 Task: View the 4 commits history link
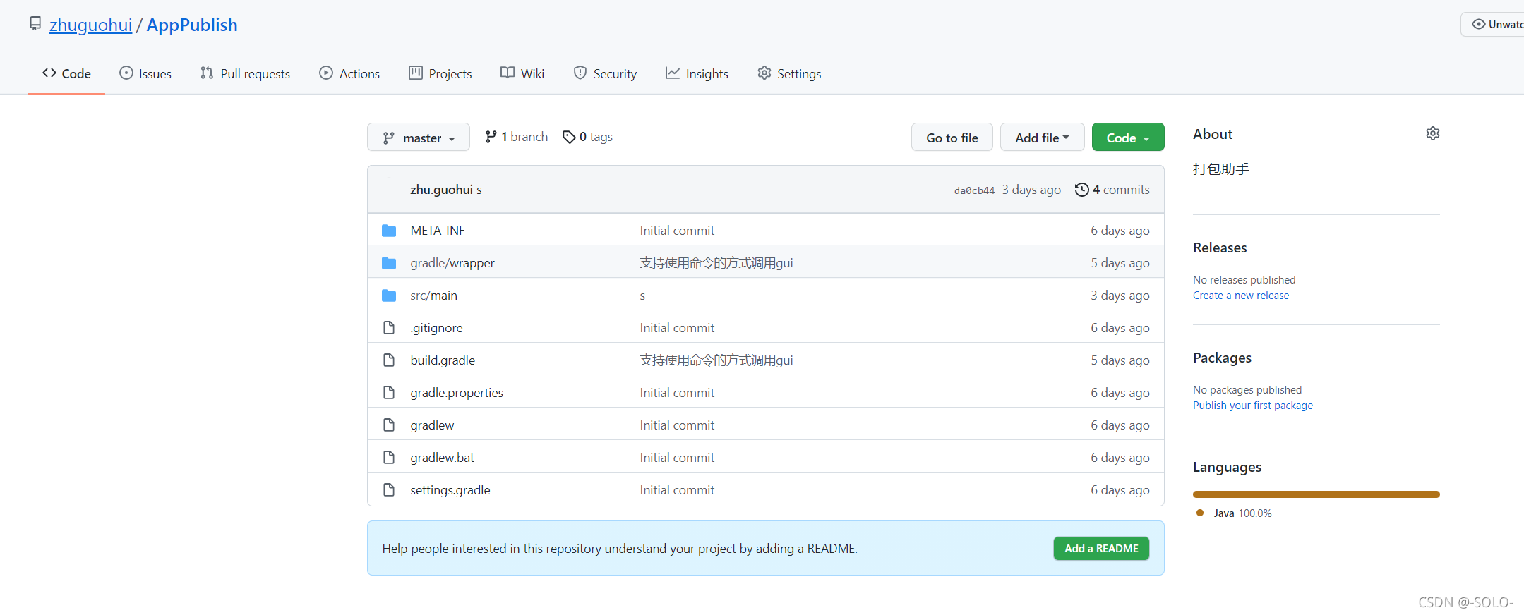(x=1112, y=190)
